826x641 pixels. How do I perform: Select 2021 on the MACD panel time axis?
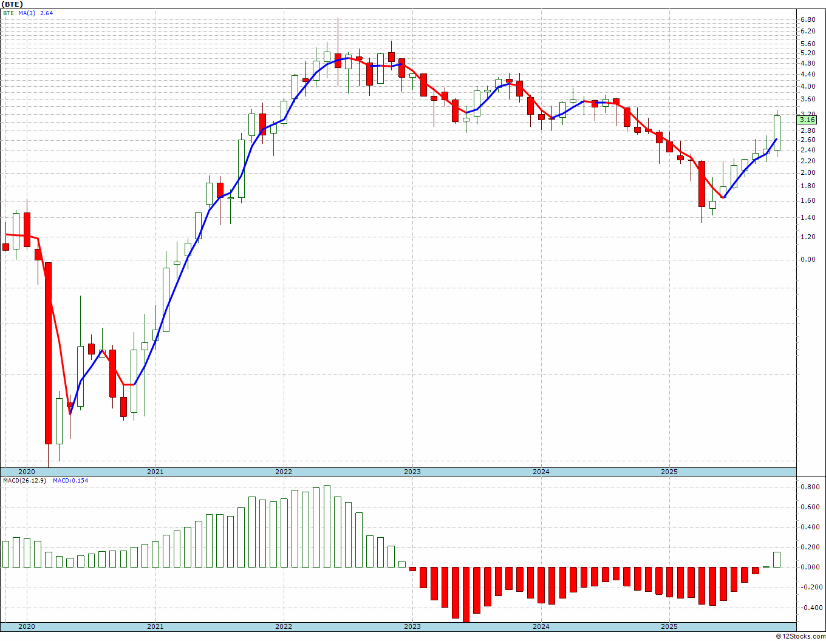pyautogui.click(x=155, y=626)
